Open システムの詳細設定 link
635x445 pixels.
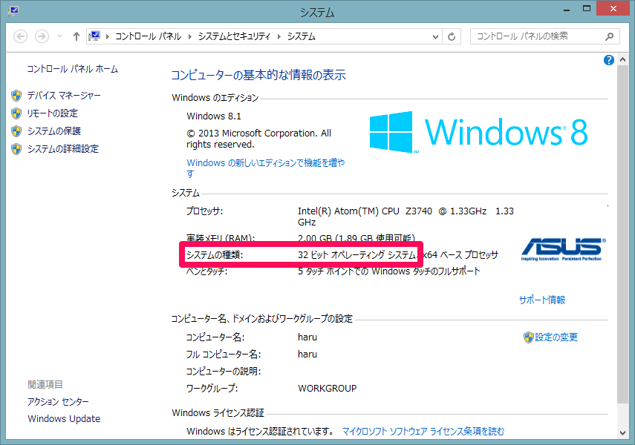pos(63,149)
